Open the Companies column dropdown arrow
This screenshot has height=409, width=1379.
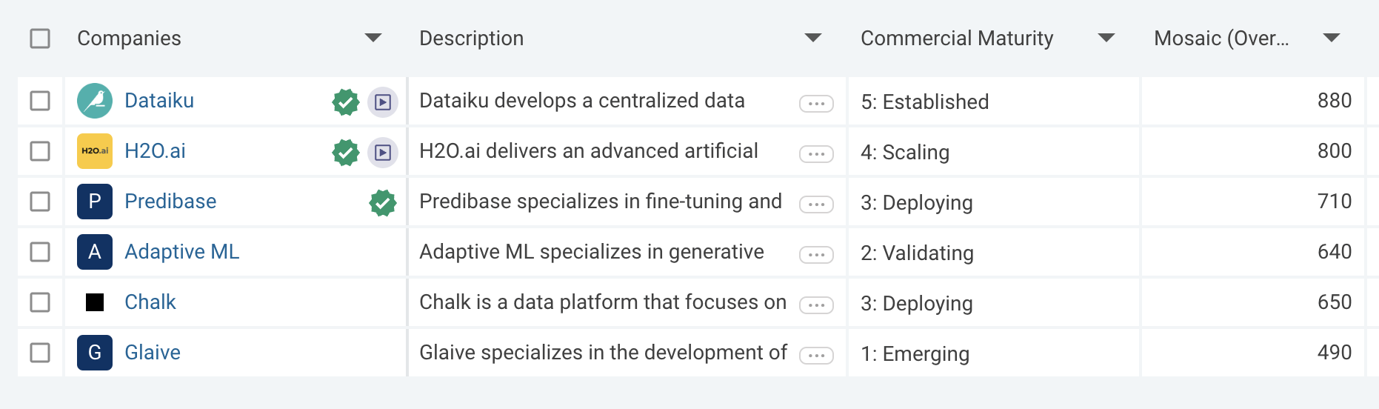coord(373,38)
